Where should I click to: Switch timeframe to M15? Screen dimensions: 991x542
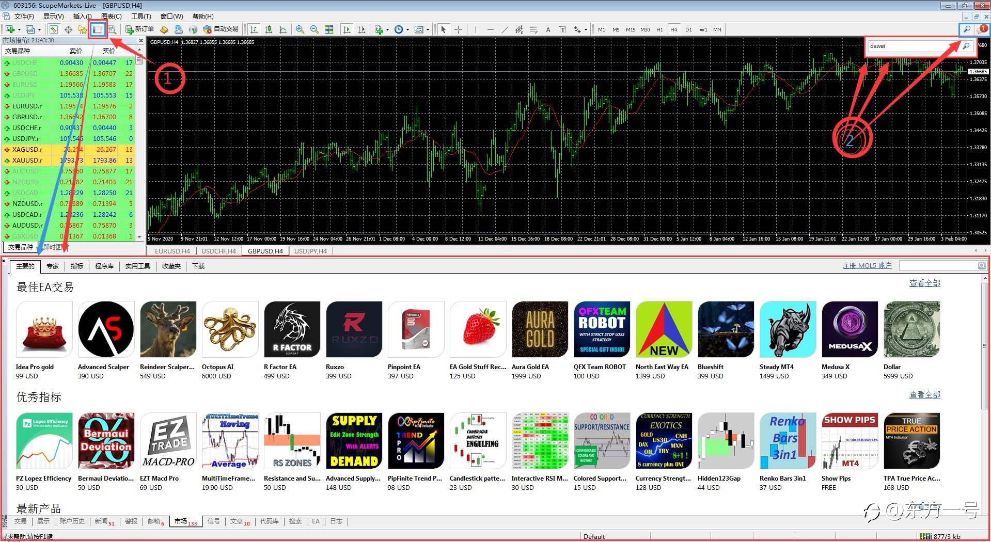(631, 29)
